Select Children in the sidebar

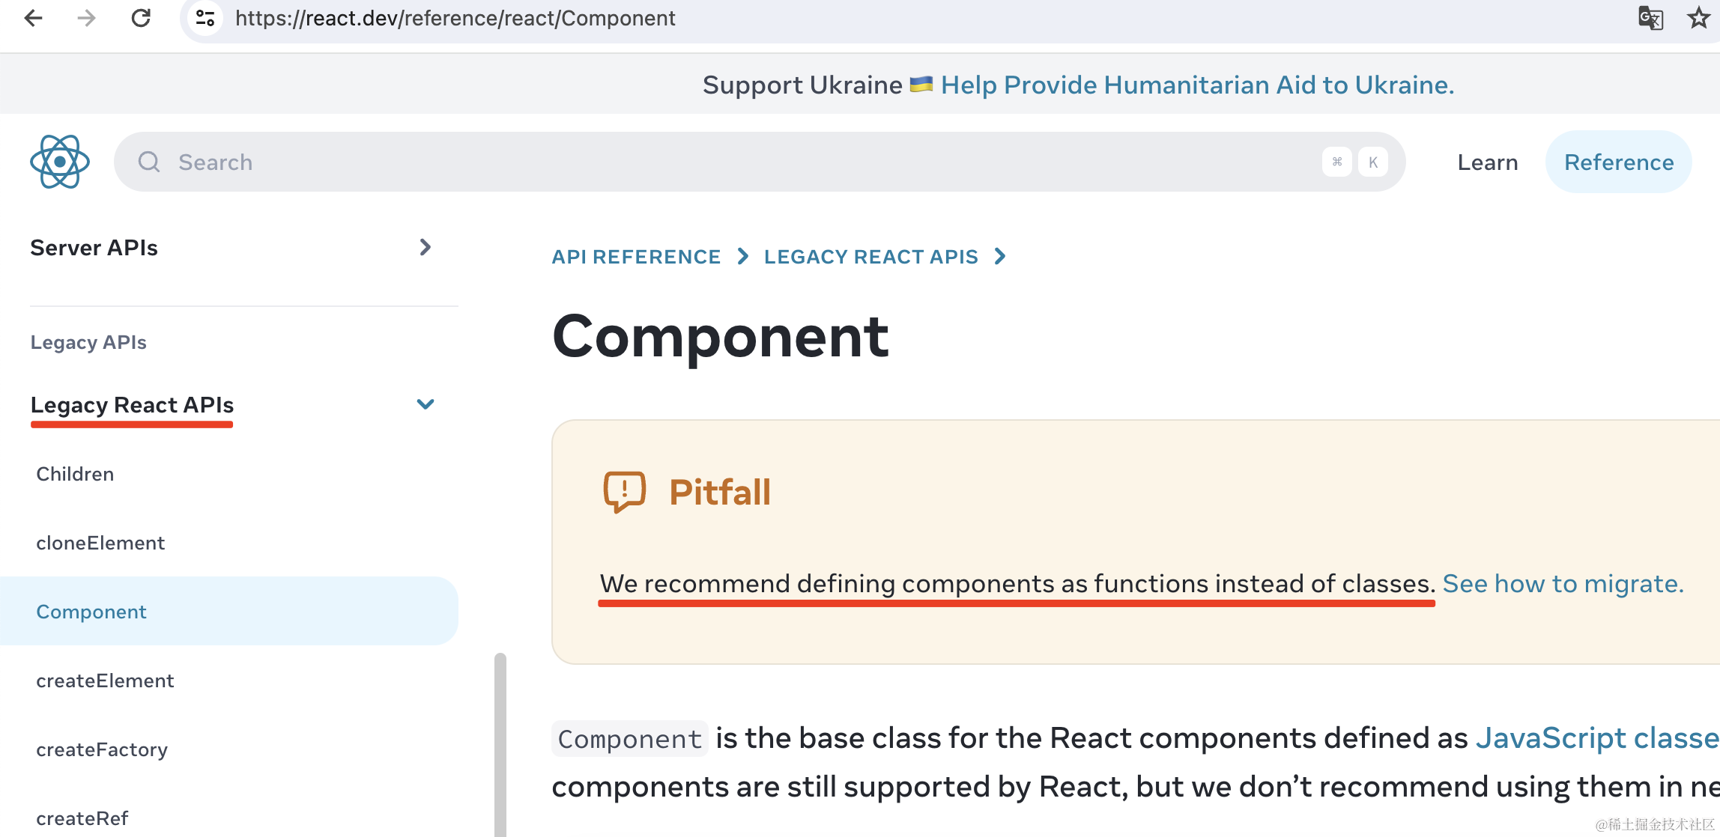pyautogui.click(x=75, y=473)
